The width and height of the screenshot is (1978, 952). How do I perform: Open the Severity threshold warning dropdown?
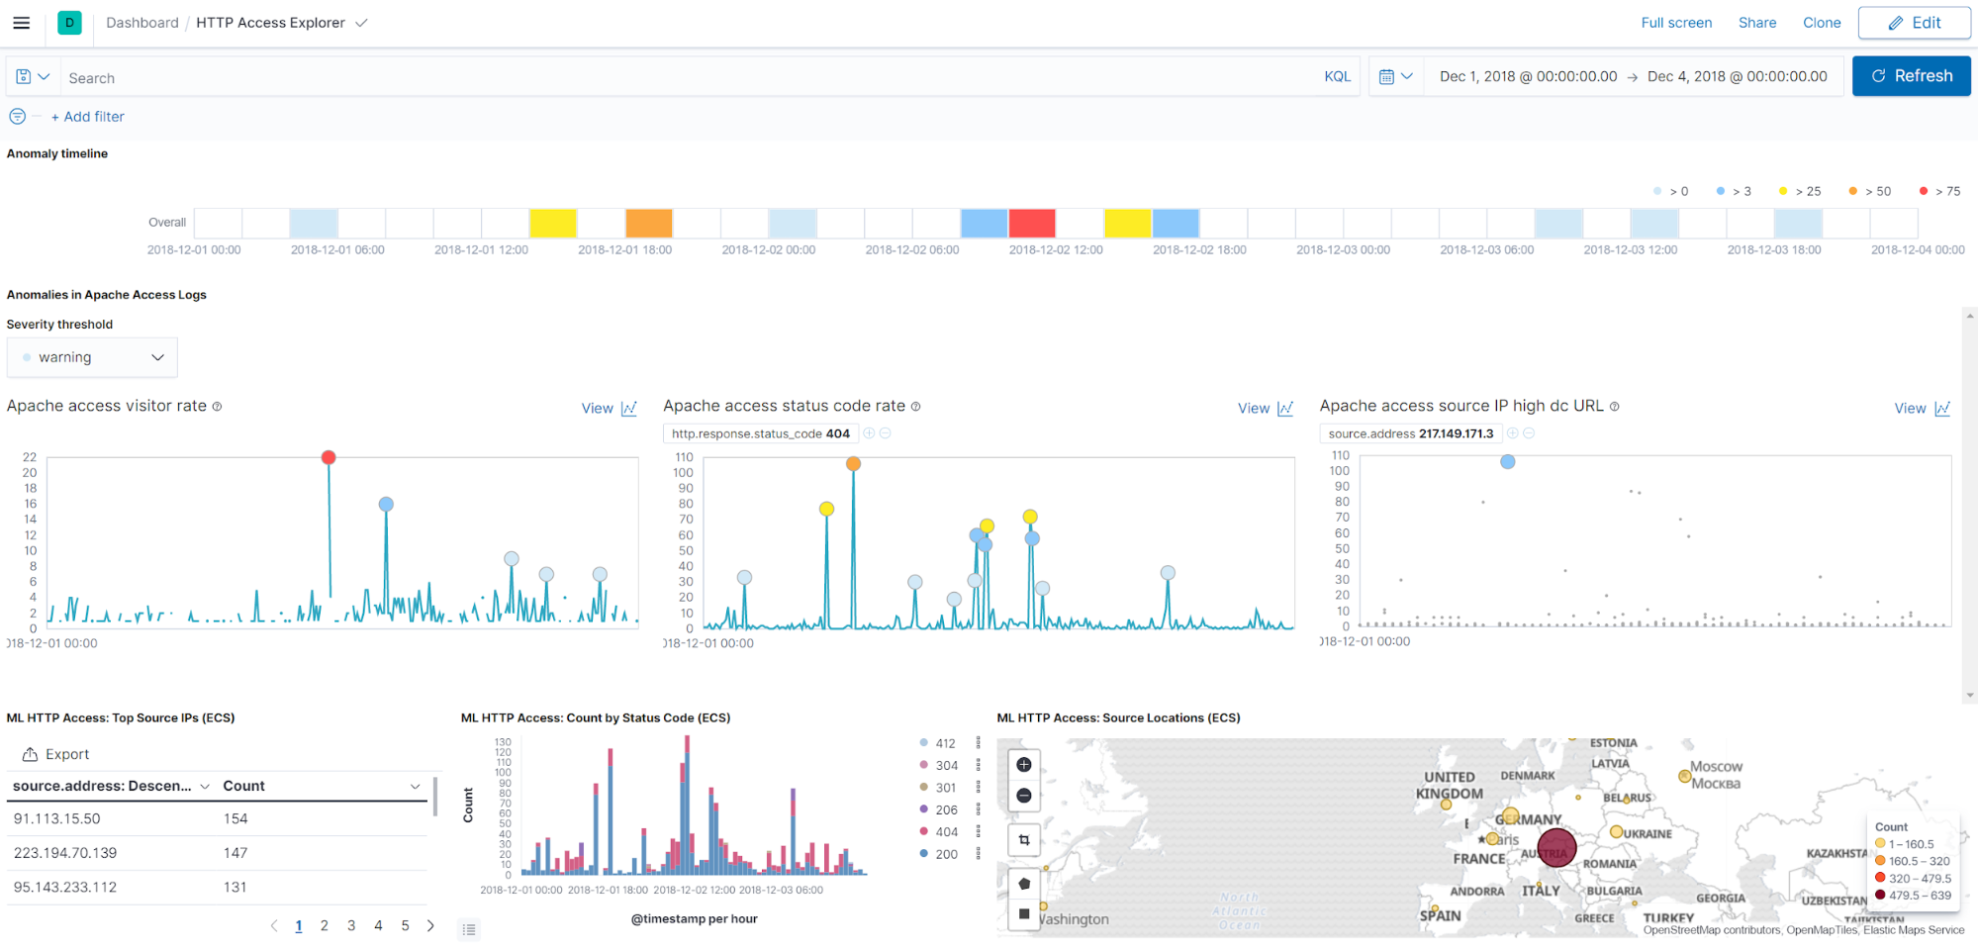(92, 356)
